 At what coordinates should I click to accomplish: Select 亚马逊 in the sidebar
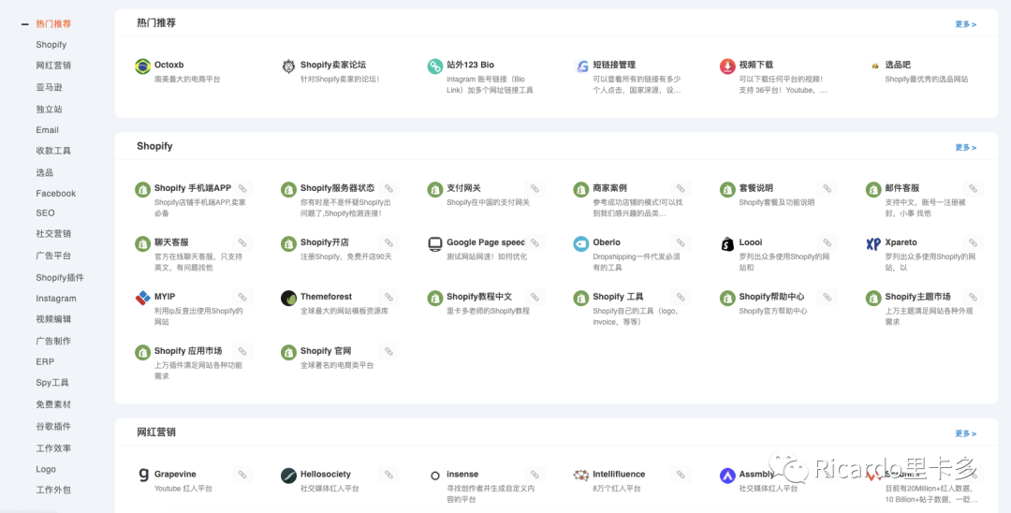[x=49, y=87]
